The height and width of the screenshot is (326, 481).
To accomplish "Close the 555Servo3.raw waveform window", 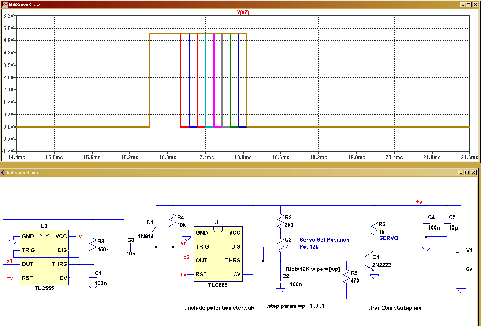I will tap(475, 4).
